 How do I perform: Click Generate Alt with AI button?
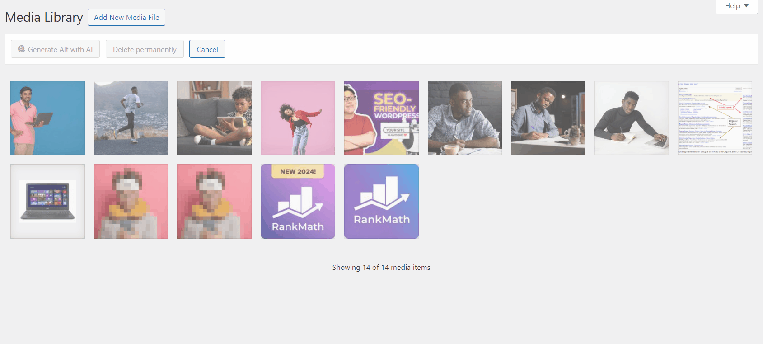(x=55, y=49)
